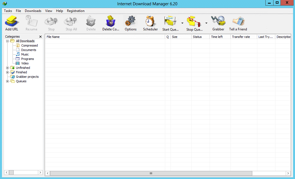295x179 pixels.
Task: Launch the Grabber tool
Action: tap(218, 22)
